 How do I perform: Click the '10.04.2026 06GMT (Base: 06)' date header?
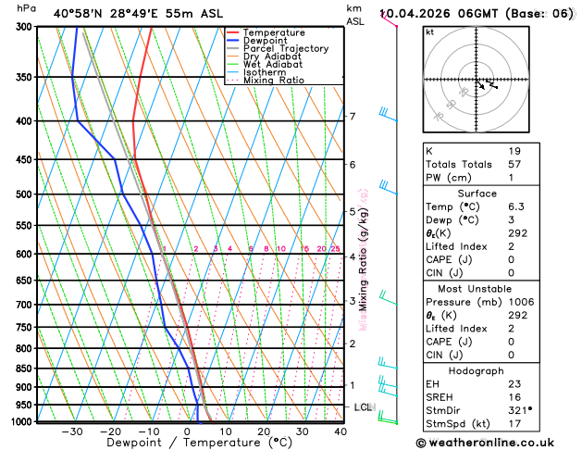point(477,14)
